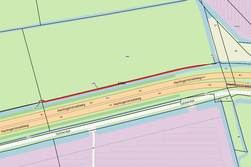Click parcel label 10663
Viewport: 251px width, 167px height.
pyautogui.click(x=237, y=26)
